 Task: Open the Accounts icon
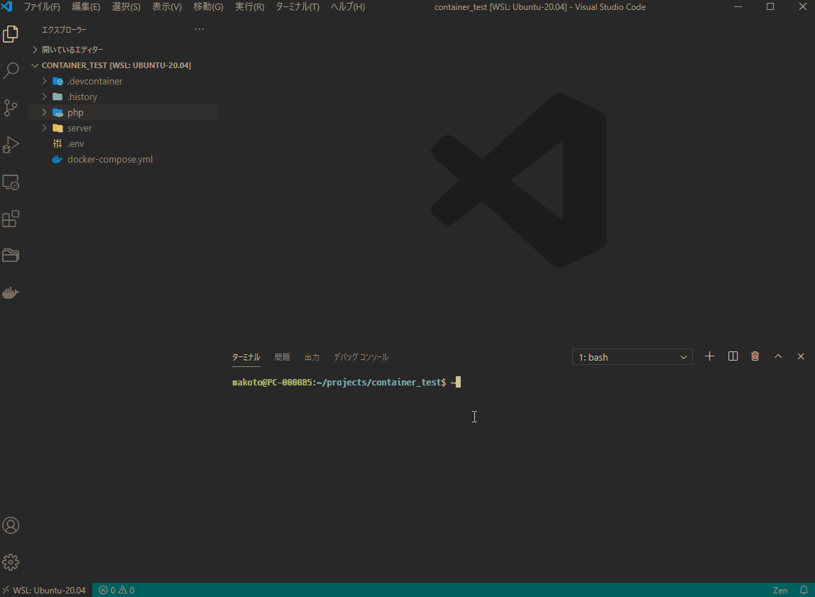(11, 525)
